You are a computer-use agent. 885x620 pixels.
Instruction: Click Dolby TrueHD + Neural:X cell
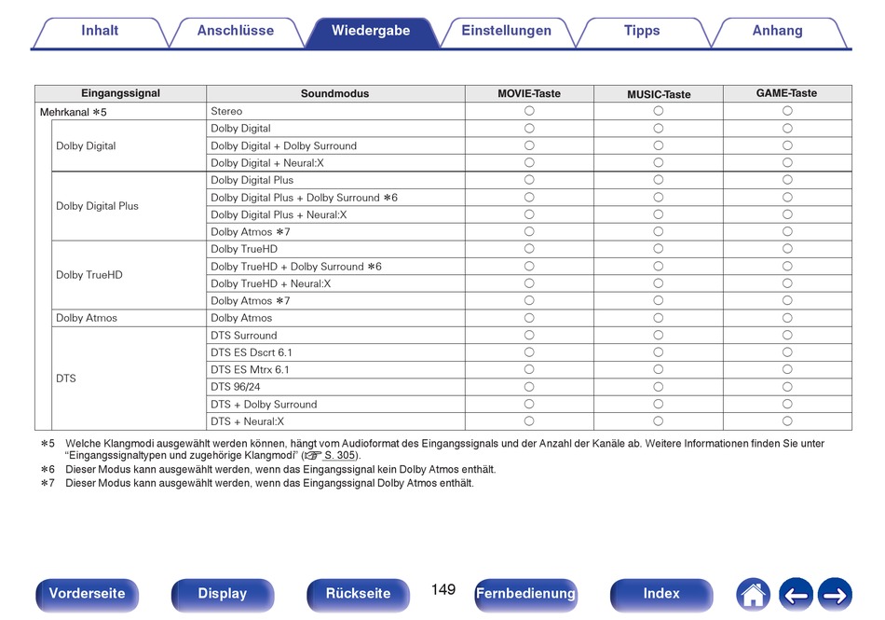pyautogui.click(x=335, y=283)
